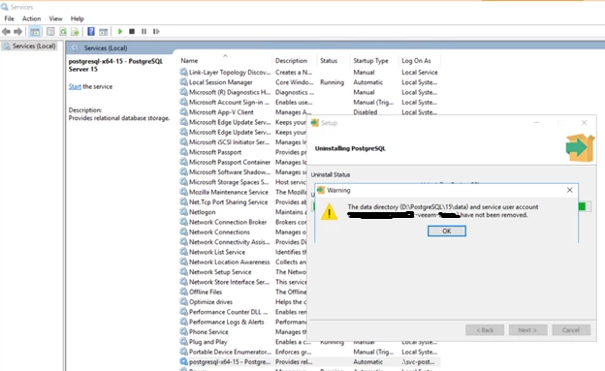Select the Microsoft Software Shadow service icon

(183, 172)
